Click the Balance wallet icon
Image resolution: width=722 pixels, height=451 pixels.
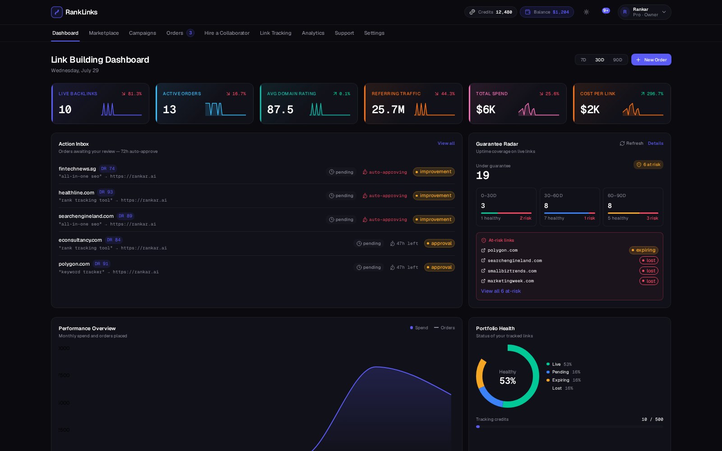[528, 12]
